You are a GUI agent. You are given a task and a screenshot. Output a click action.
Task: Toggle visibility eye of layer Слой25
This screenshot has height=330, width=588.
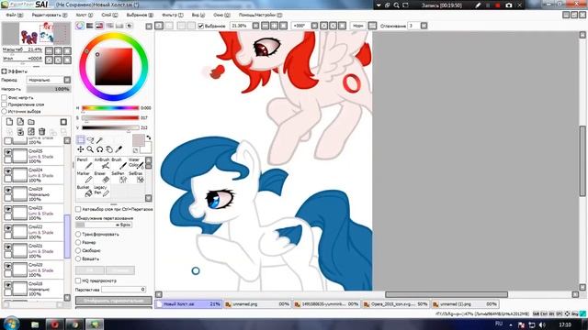8,152
